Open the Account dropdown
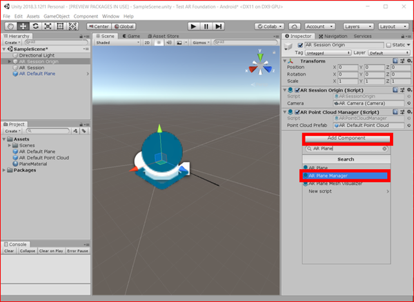This screenshot has height=302, width=414. coord(320,27)
